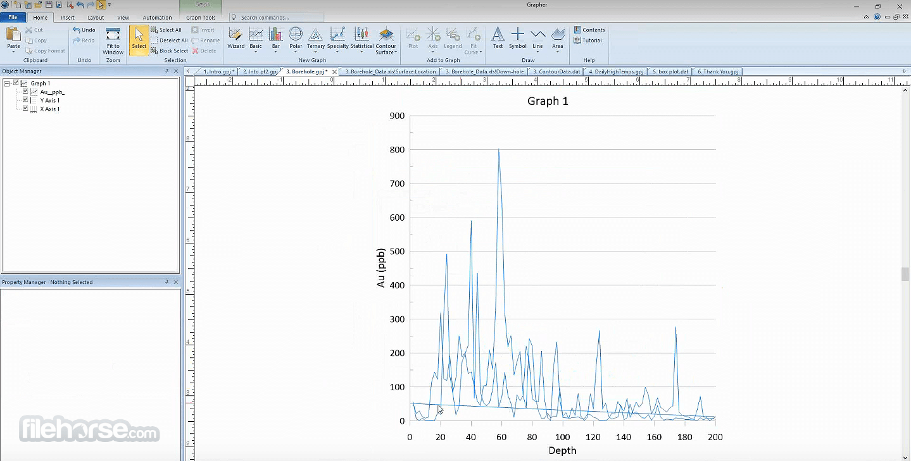Image resolution: width=911 pixels, height=461 pixels.
Task: Click the Undo arrow in quick access toolbar
Action: click(80, 4)
